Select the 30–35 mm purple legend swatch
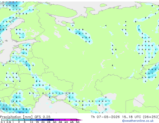 (x=56, y=120)
